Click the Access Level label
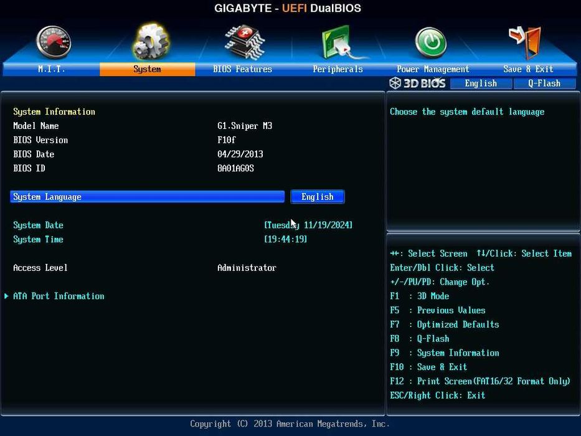 (x=40, y=268)
